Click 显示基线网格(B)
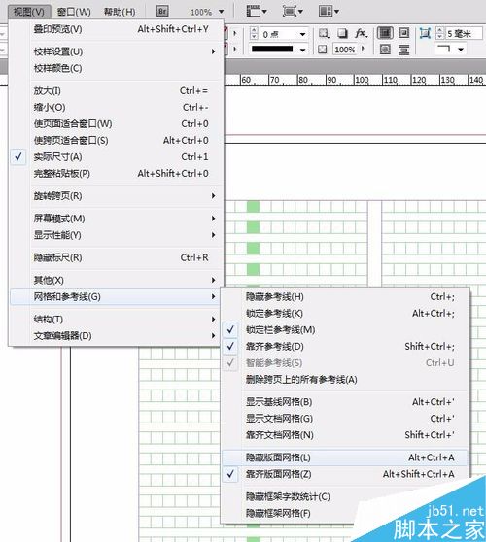Image resolution: width=486 pixels, height=542 pixels. coord(345,402)
